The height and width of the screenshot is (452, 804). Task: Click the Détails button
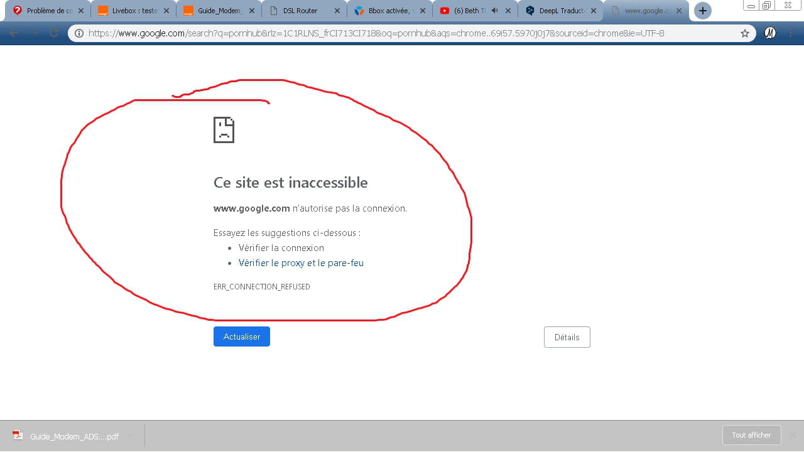tap(567, 337)
